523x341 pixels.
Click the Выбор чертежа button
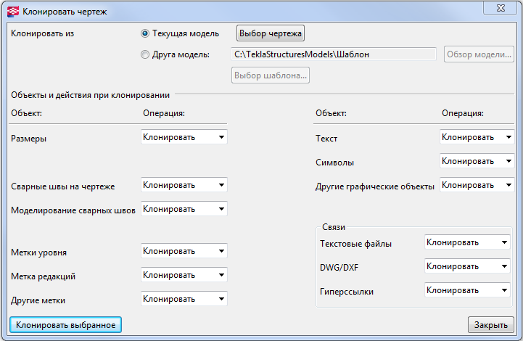(271, 33)
